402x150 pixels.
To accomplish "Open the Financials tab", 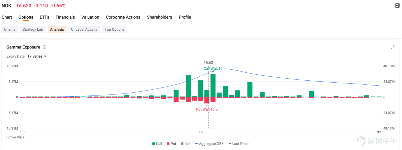I will coord(65,17).
